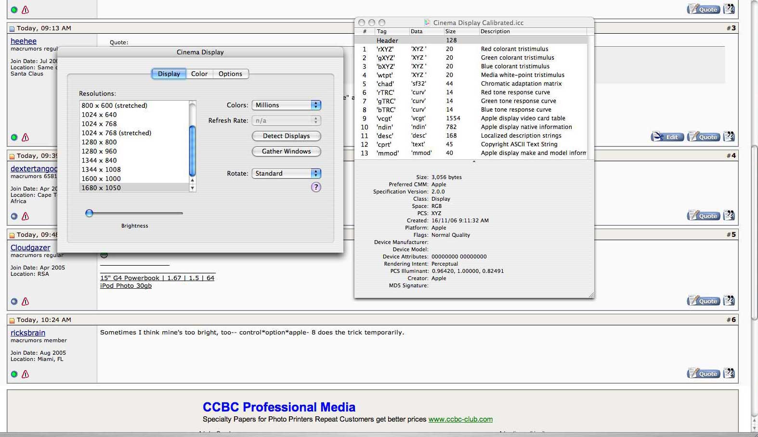Click the post icon beside Today, 10:24 AM
This screenshot has width=758, height=437.
point(12,320)
